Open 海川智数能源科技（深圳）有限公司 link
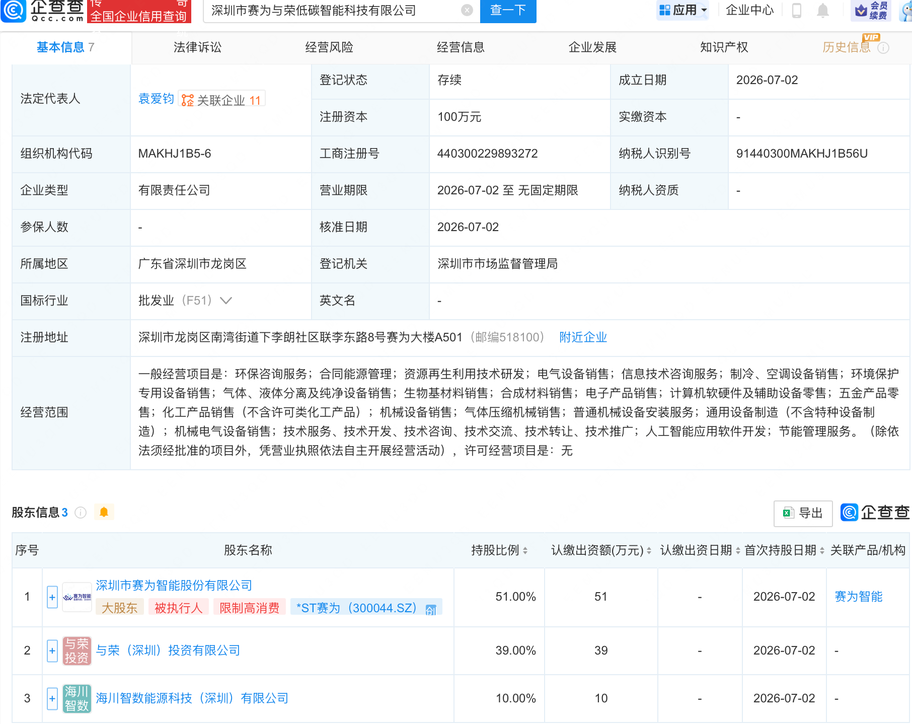 [x=192, y=698]
